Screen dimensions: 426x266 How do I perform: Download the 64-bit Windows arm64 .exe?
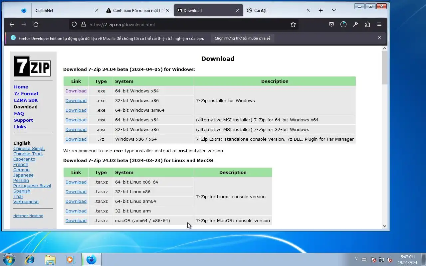pos(76,110)
